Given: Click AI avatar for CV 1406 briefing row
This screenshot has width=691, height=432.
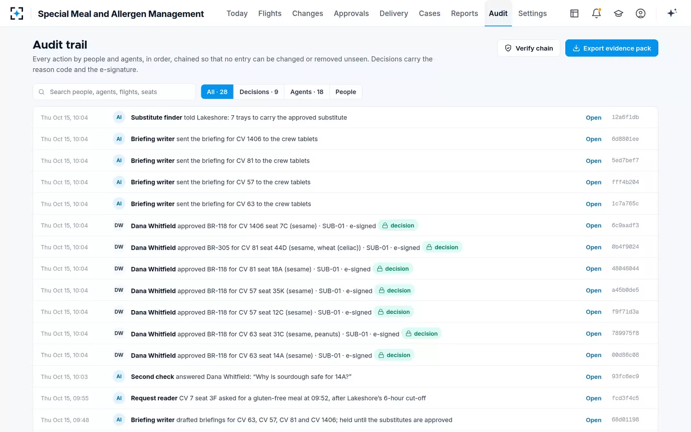Looking at the screenshot, I should tap(119, 139).
